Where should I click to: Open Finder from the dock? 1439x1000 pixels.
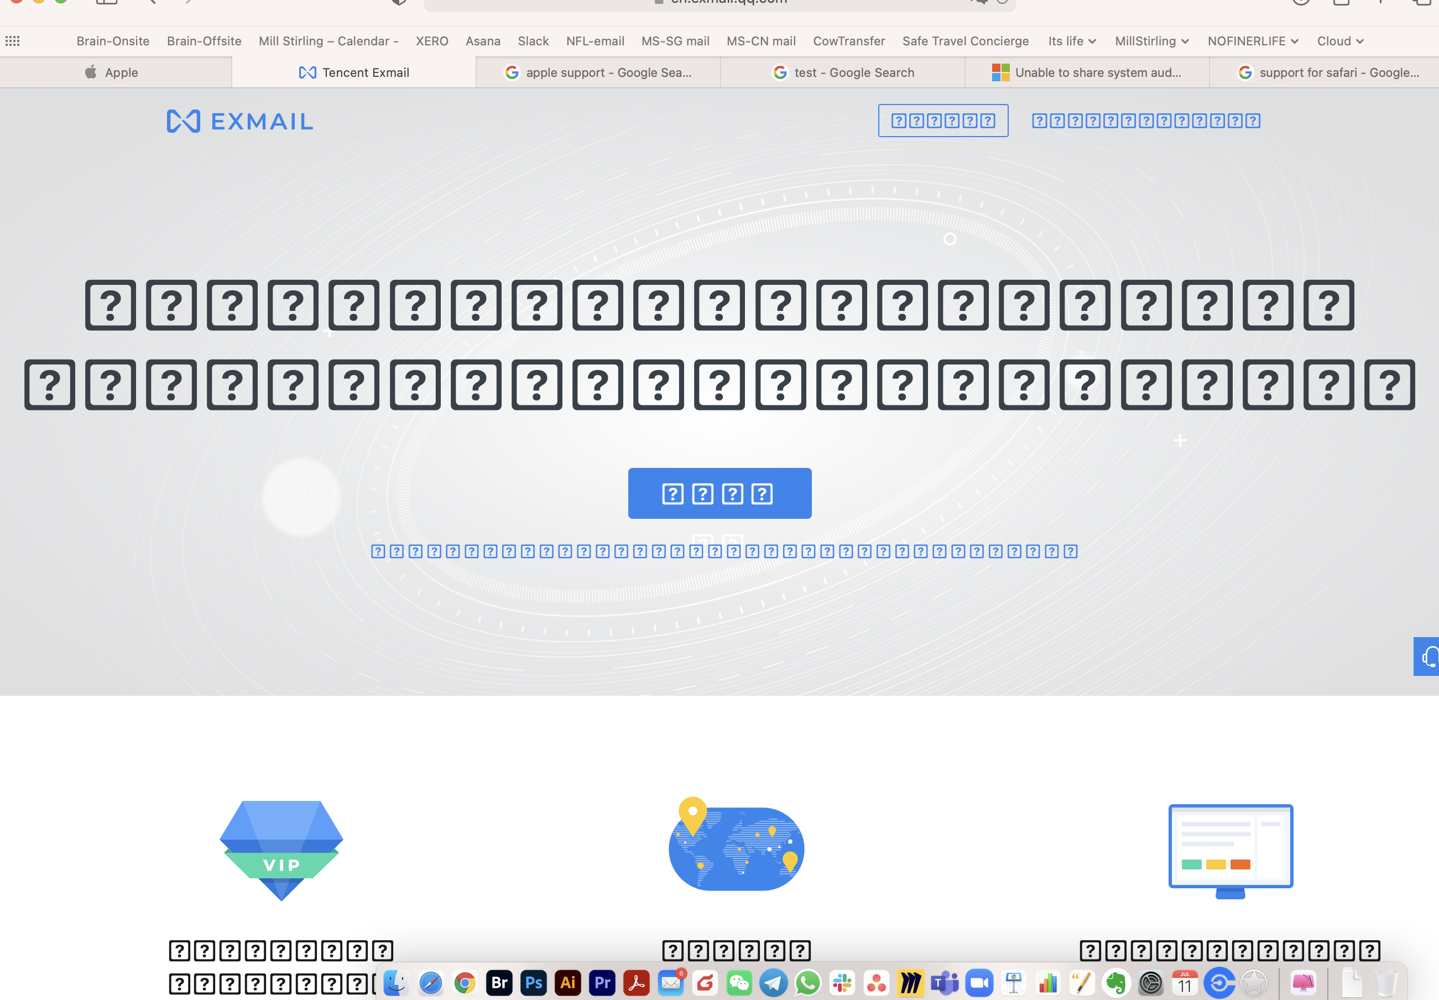pos(396,982)
